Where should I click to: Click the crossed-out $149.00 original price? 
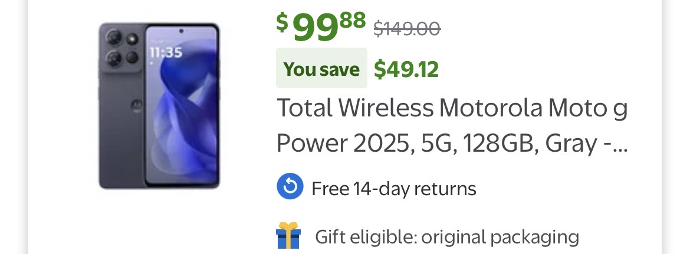coord(407,28)
